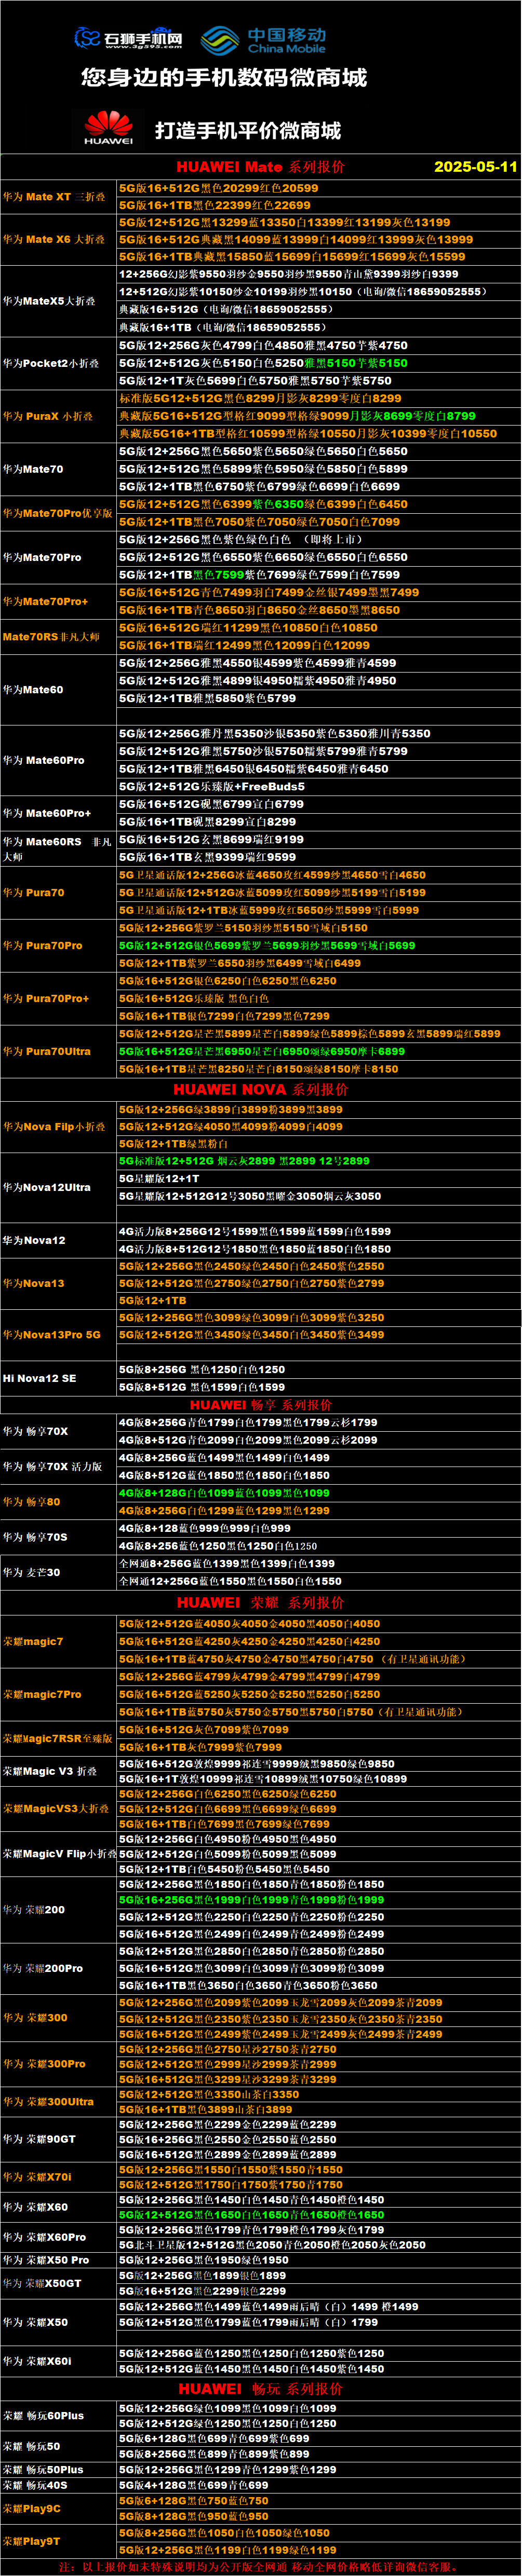Select the 华为Mate70Pro优享版 model cell
This screenshot has width=522, height=2576.
point(58,513)
